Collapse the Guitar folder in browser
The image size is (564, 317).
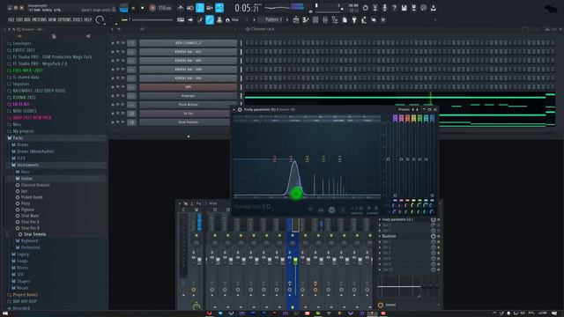pyautogui.click(x=26, y=178)
